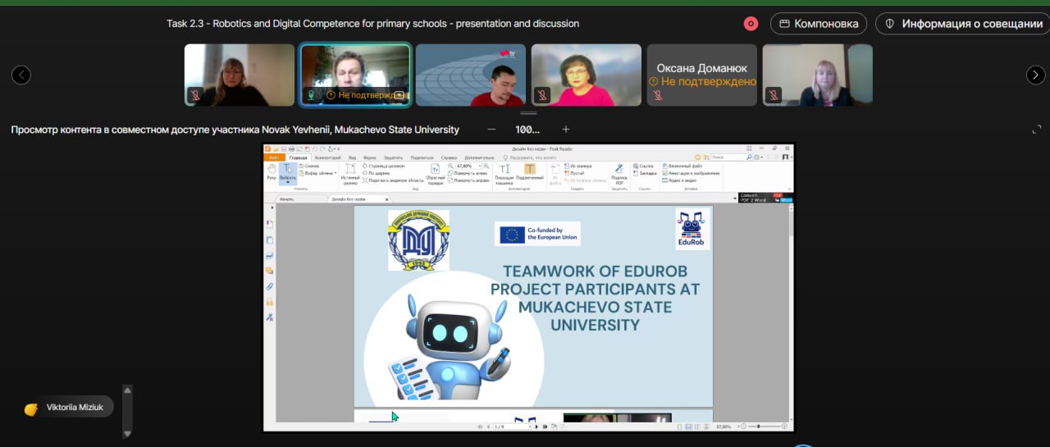This screenshot has height=447, width=1050.
Task: Show next participants with right arrow
Action: tap(1035, 75)
